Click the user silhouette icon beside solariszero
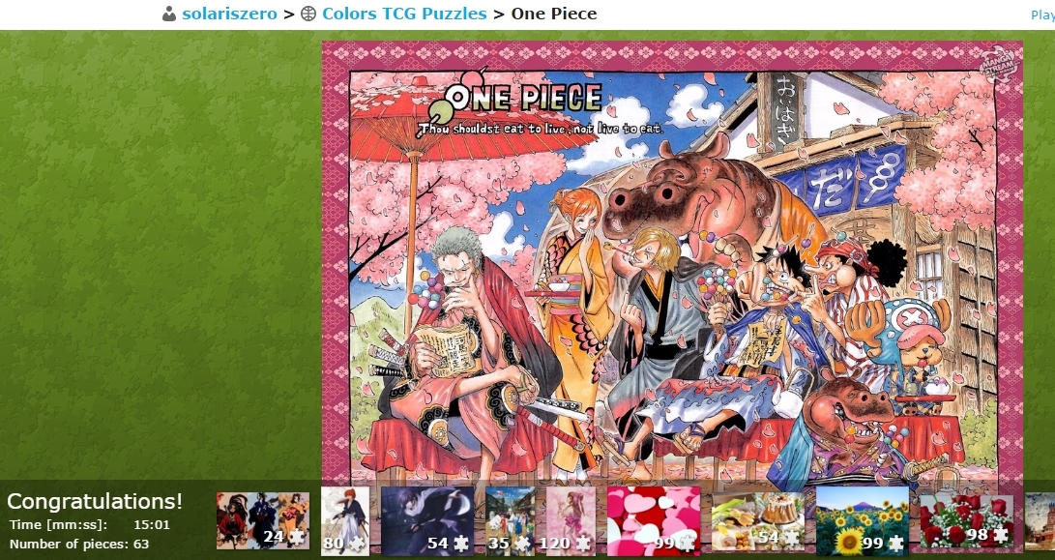The width and height of the screenshot is (1055, 560). click(x=169, y=14)
